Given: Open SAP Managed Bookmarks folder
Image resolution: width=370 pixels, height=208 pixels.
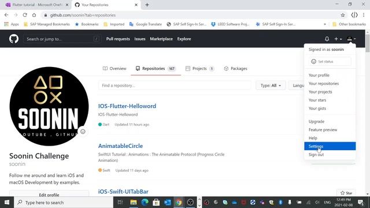Looking at the screenshot, I should pyautogui.click(x=47, y=24).
